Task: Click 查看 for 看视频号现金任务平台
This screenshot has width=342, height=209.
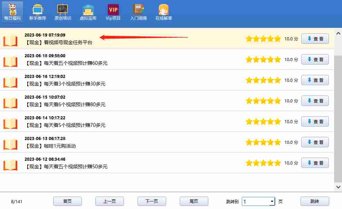Action: point(315,39)
